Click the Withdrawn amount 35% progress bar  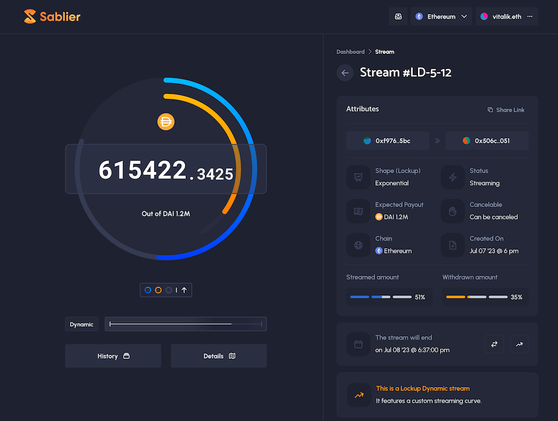click(485, 297)
